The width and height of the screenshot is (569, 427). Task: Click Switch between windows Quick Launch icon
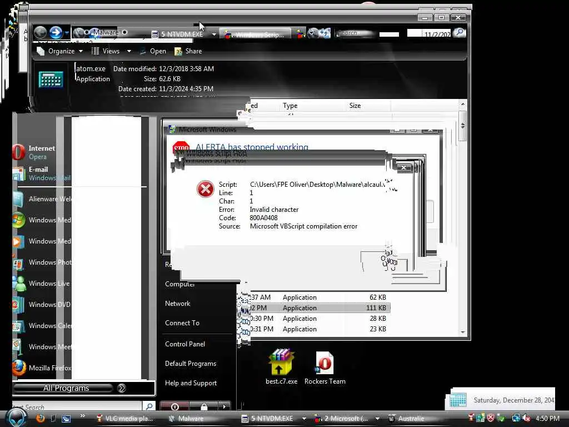click(66, 419)
